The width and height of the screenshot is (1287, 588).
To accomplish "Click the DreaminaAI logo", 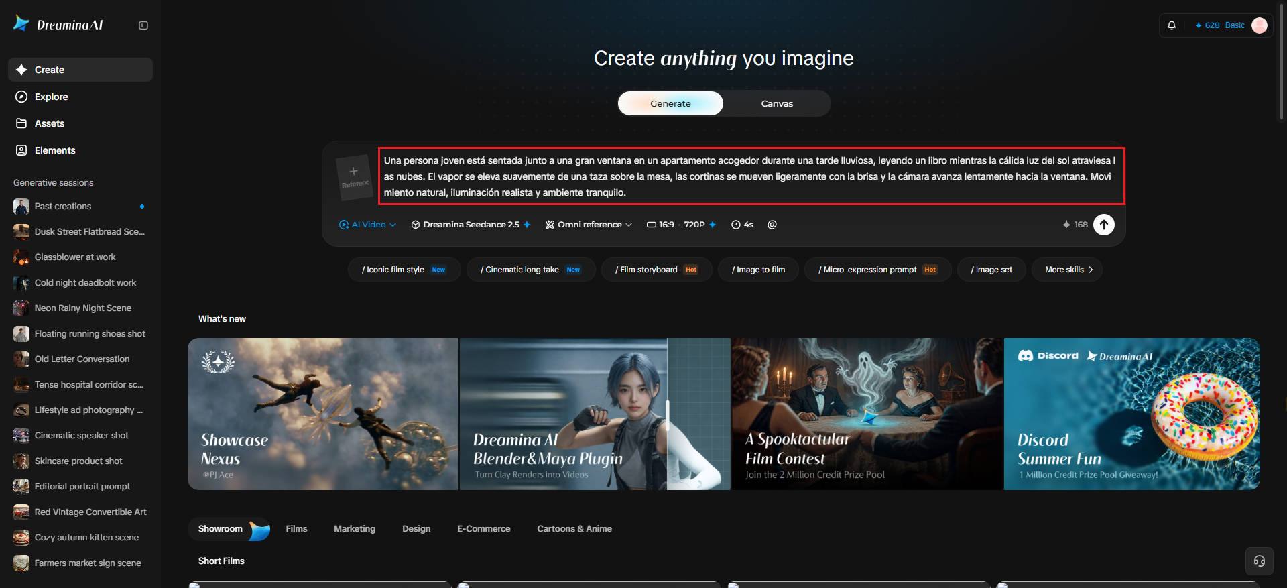I will point(58,25).
